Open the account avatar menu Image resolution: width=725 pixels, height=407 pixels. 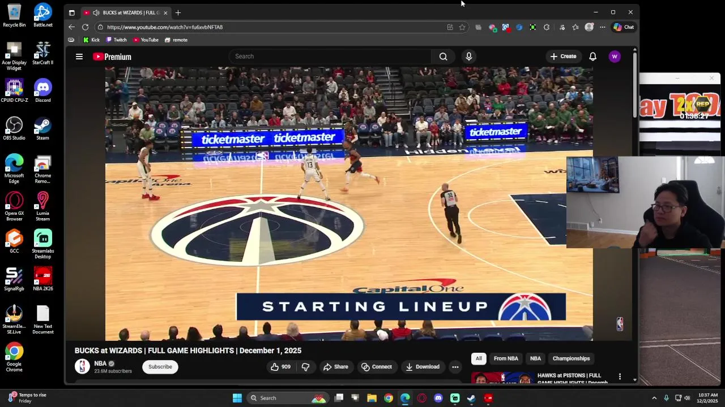(x=615, y=57)
